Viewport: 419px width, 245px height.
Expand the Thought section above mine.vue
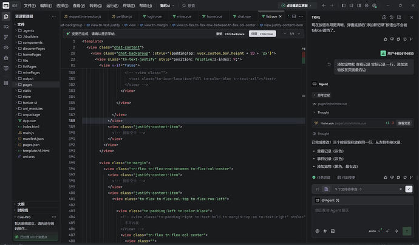pyautogui.click(x=321, y=112)
